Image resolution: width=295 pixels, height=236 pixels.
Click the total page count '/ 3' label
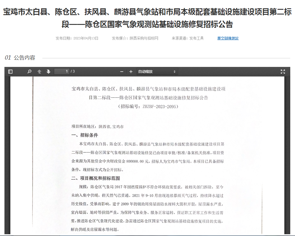pyautogui.click(x=72, y=71)
